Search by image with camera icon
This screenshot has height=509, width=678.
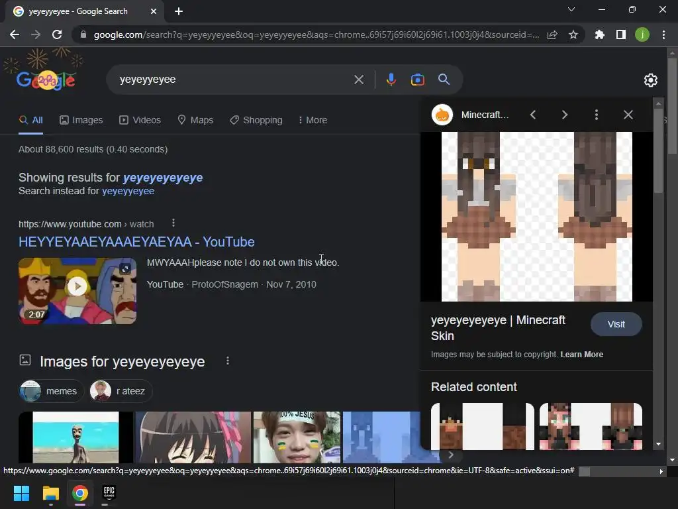pos(417,80)
